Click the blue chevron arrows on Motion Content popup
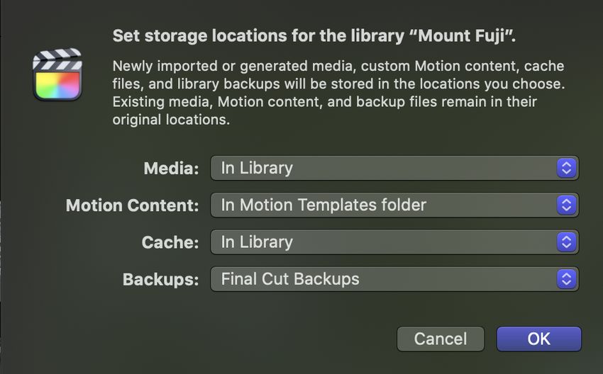The image size is (603, 374). 566,205
